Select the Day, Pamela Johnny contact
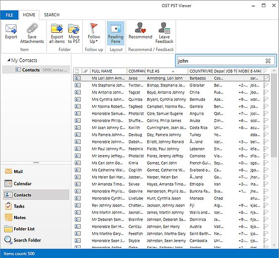Viewport: 279px width, 258px height. coord(171,135)
